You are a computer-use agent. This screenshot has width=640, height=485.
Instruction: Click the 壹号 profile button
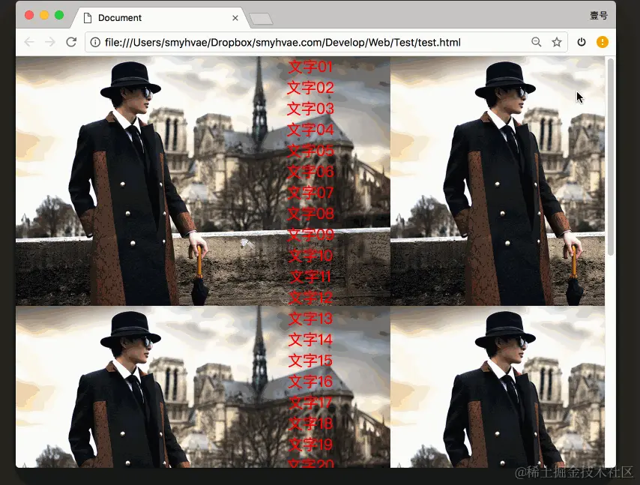pos(599,16)
